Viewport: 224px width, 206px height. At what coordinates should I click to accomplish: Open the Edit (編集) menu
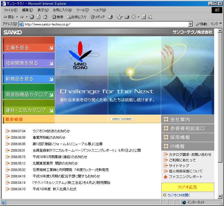(x=28, y=10)
